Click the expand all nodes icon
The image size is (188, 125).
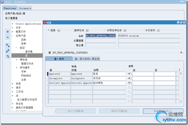click(x=8, y=51)
